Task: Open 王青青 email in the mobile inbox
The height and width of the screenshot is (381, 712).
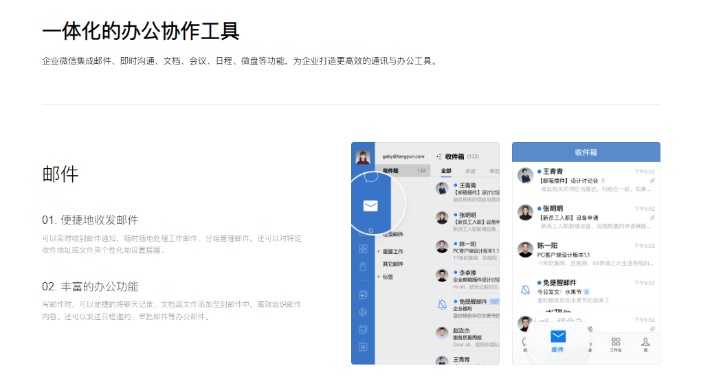Action: [586, 179]
